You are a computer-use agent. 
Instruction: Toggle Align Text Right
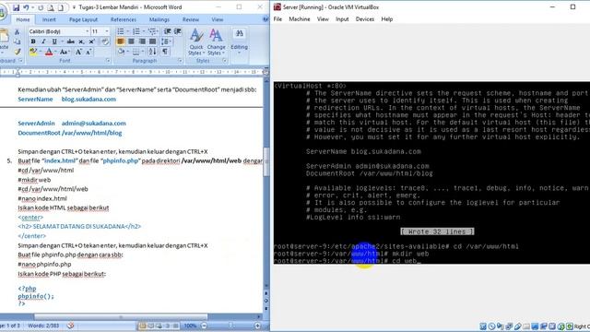[142, 41]
